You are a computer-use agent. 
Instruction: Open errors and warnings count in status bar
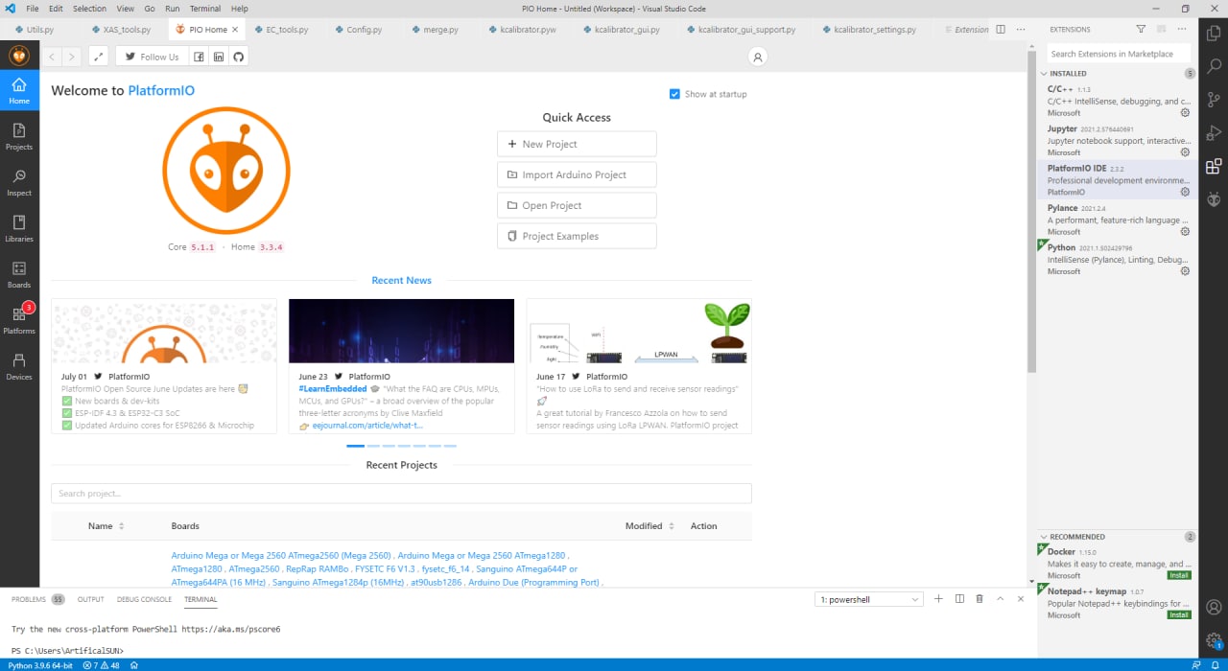pos(102,664)
